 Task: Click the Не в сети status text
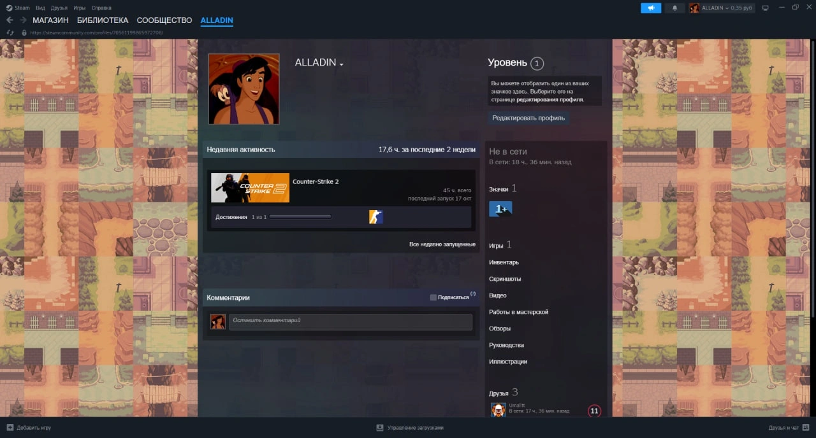pyautogui.click(x=507, y=152)
